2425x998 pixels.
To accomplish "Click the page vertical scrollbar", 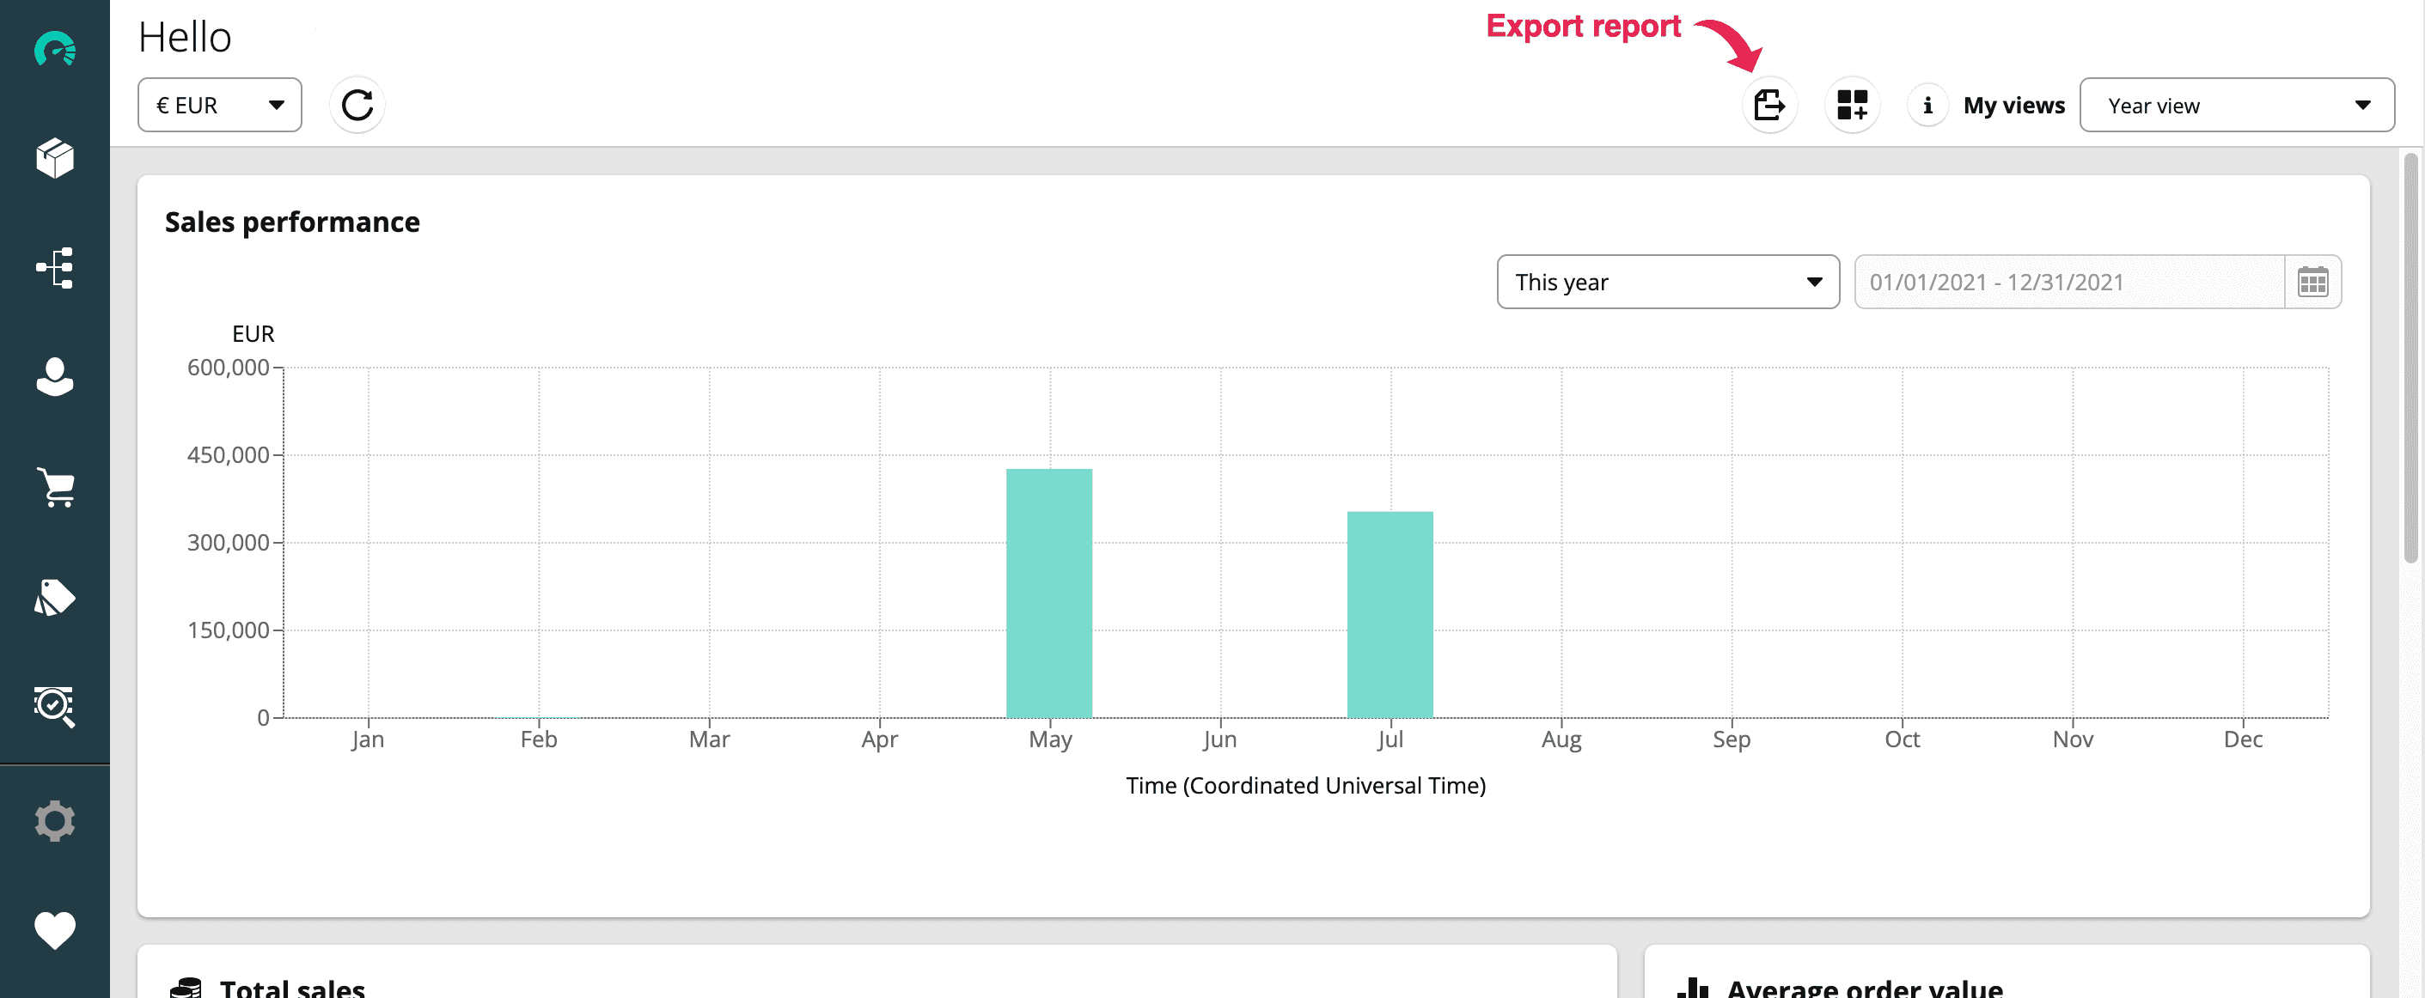I will click(x=2410, y=357).
